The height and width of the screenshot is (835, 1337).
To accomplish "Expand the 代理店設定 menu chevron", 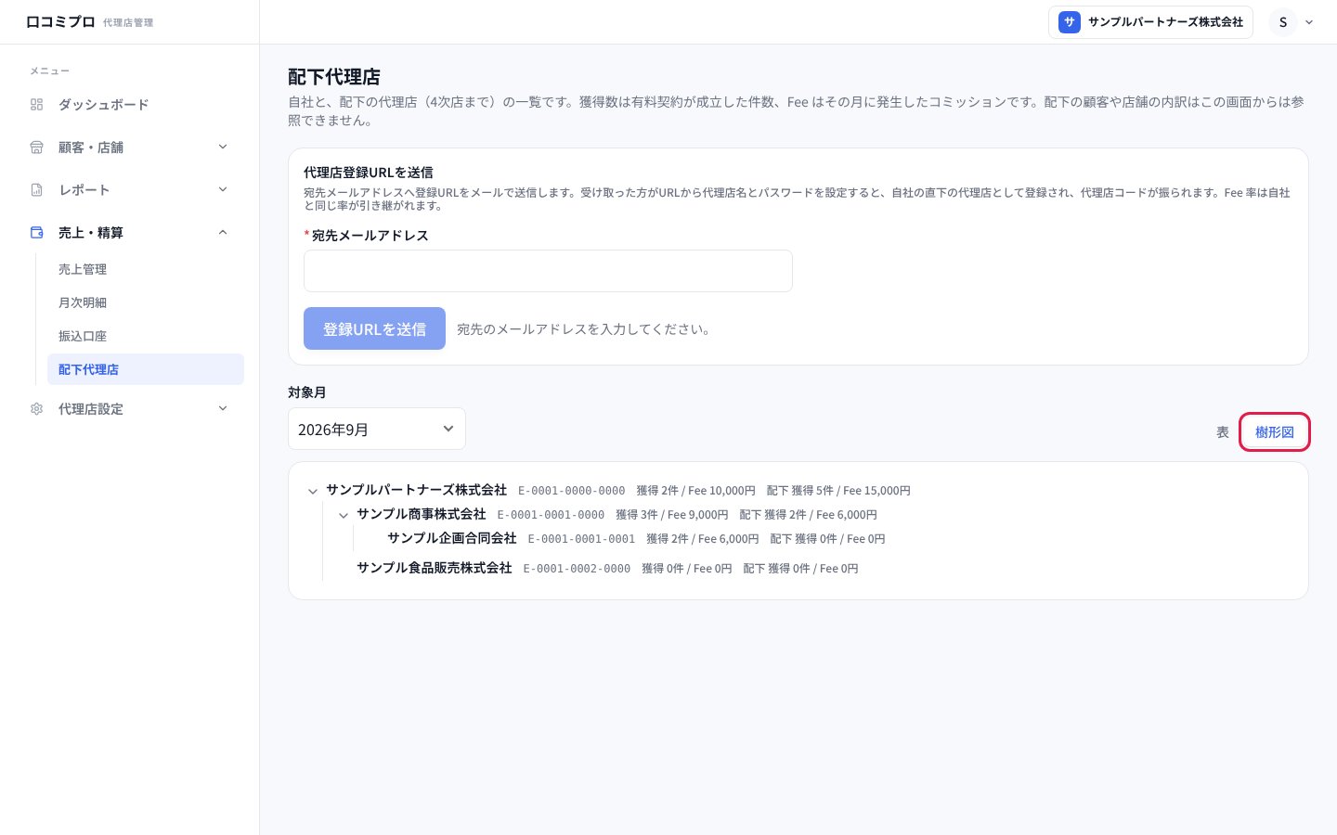I will click(x=223, y=409).
